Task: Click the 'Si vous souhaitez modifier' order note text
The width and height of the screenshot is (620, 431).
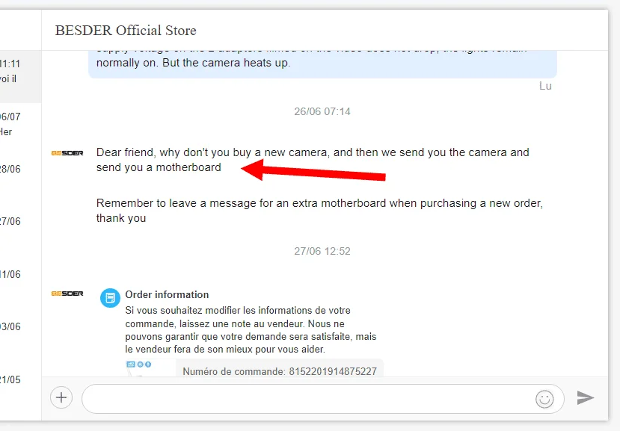Action: (x=251, y=330)
